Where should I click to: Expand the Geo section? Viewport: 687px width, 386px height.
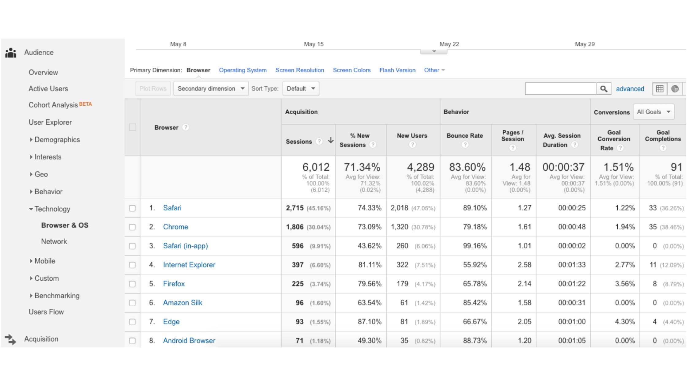[39, 174]
